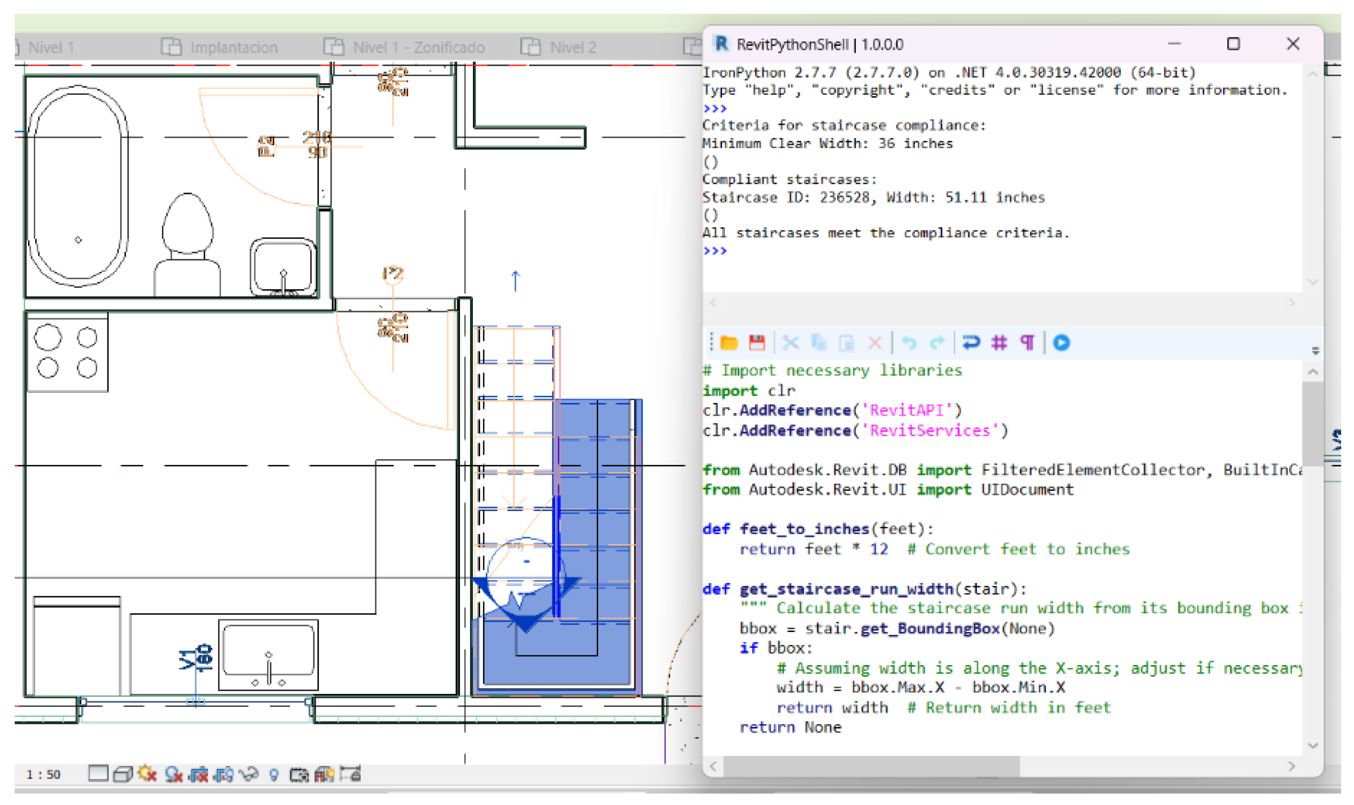Open Temporary Hide/Isolate sunglasses icon
1354x805 pixels.
249,774
